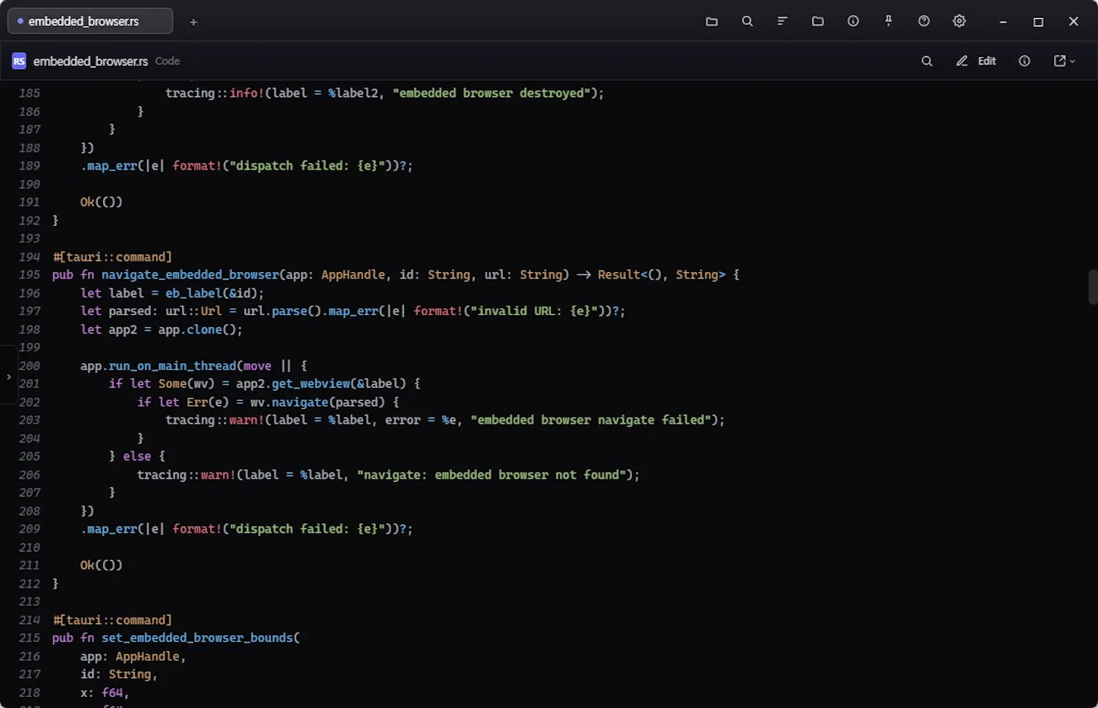The height and width of the screenshot is (708, 1098).
Task: Open a new tab with the plus button
Action: [194, 22]
